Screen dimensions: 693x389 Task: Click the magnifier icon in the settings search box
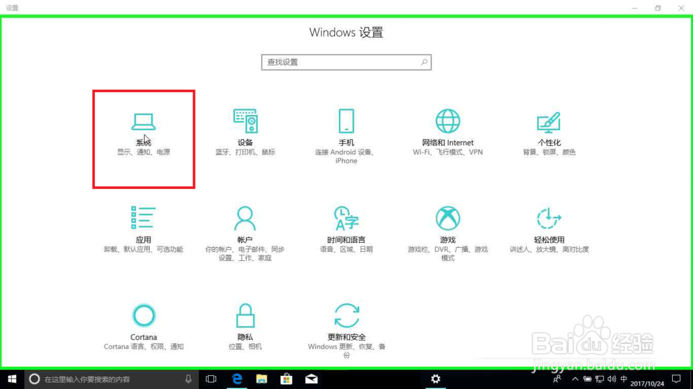click(x=424, y=62)
